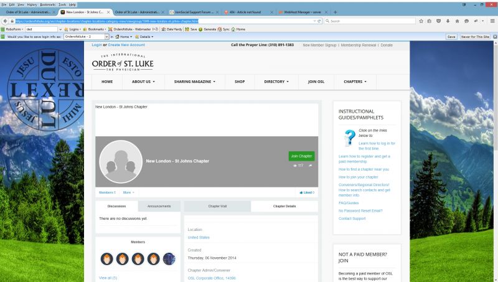This screenshot has width=498, height=282.
Task: Open RoboForm toolbar dropdown
Action: pyautogui.click(x=12, y=29)
